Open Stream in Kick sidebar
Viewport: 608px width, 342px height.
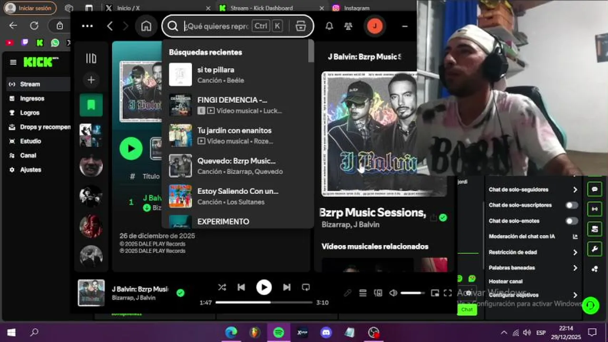[38, 84]
